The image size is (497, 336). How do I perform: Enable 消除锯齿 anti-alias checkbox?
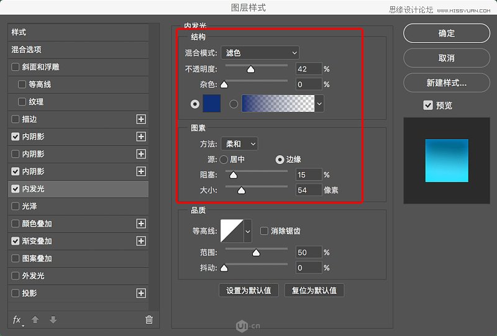(x=264, y=231)
